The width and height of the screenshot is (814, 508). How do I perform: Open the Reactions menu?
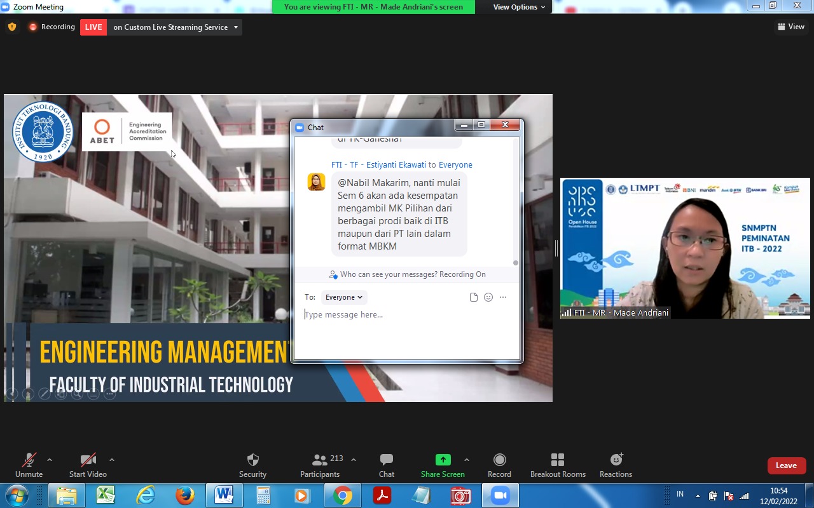(616, 460)
